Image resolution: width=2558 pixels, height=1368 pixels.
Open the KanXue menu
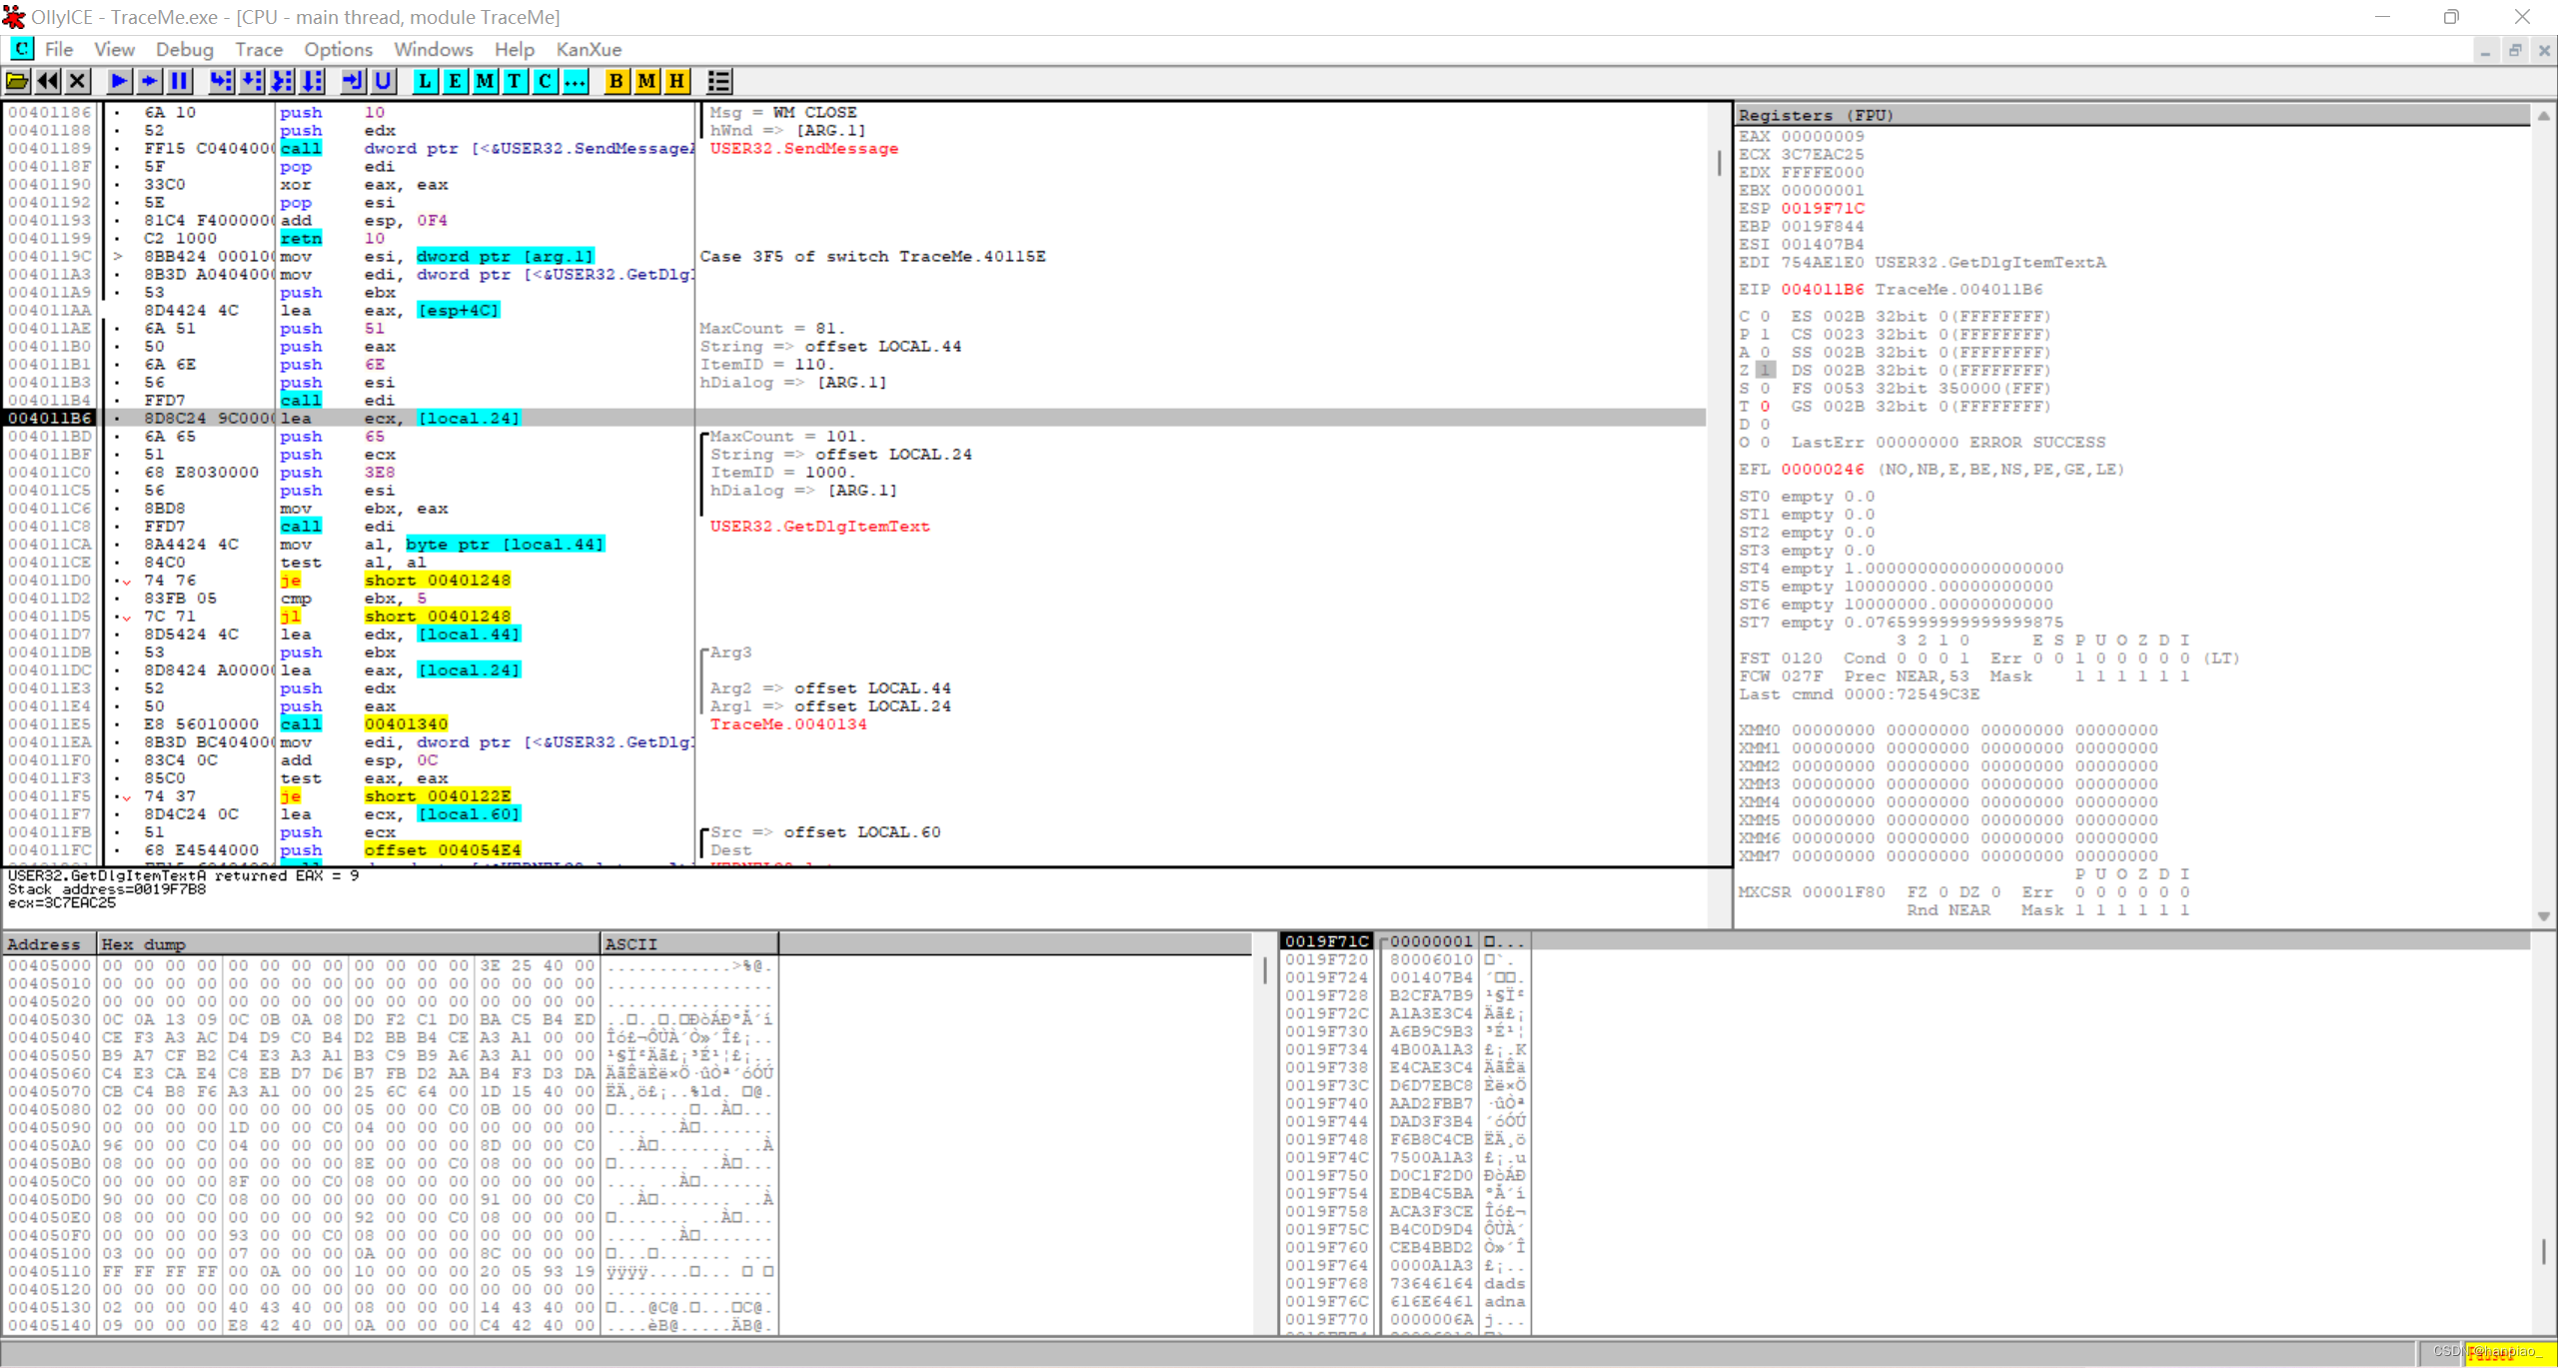589,49
